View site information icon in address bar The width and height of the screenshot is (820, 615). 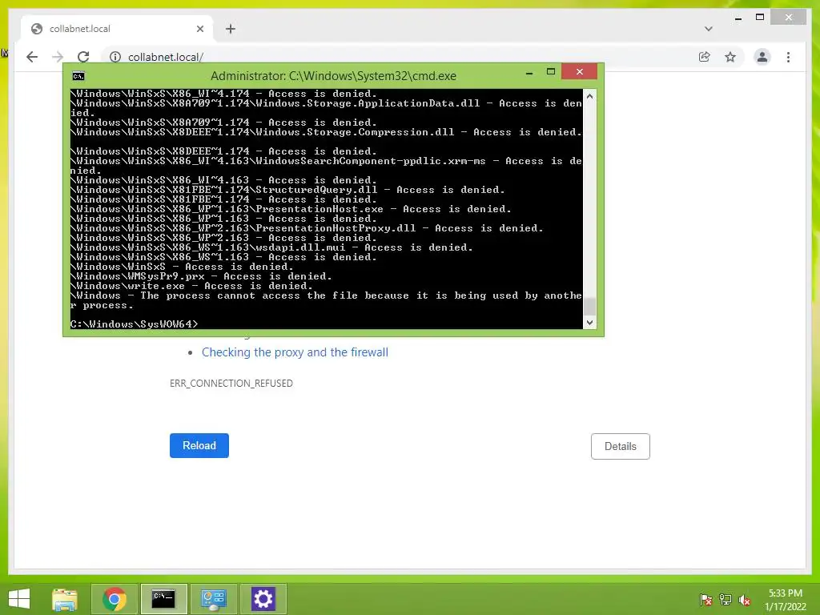click(115, 57)
